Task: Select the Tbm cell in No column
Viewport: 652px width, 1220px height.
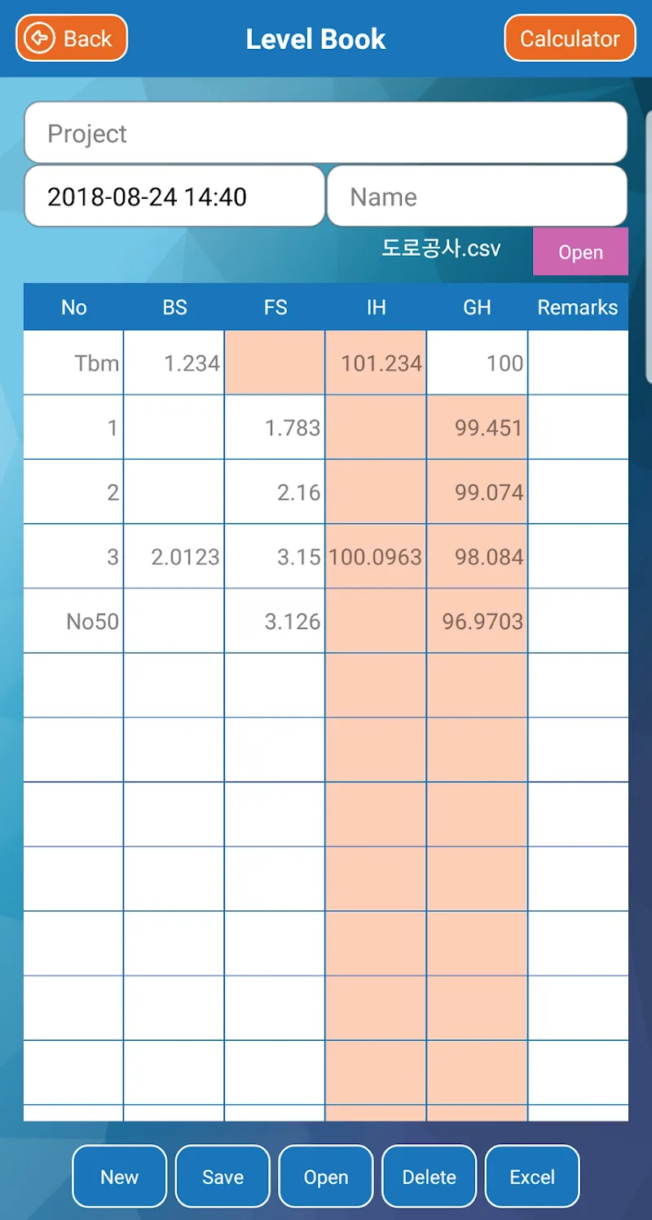Action: [x=74, y=363]
